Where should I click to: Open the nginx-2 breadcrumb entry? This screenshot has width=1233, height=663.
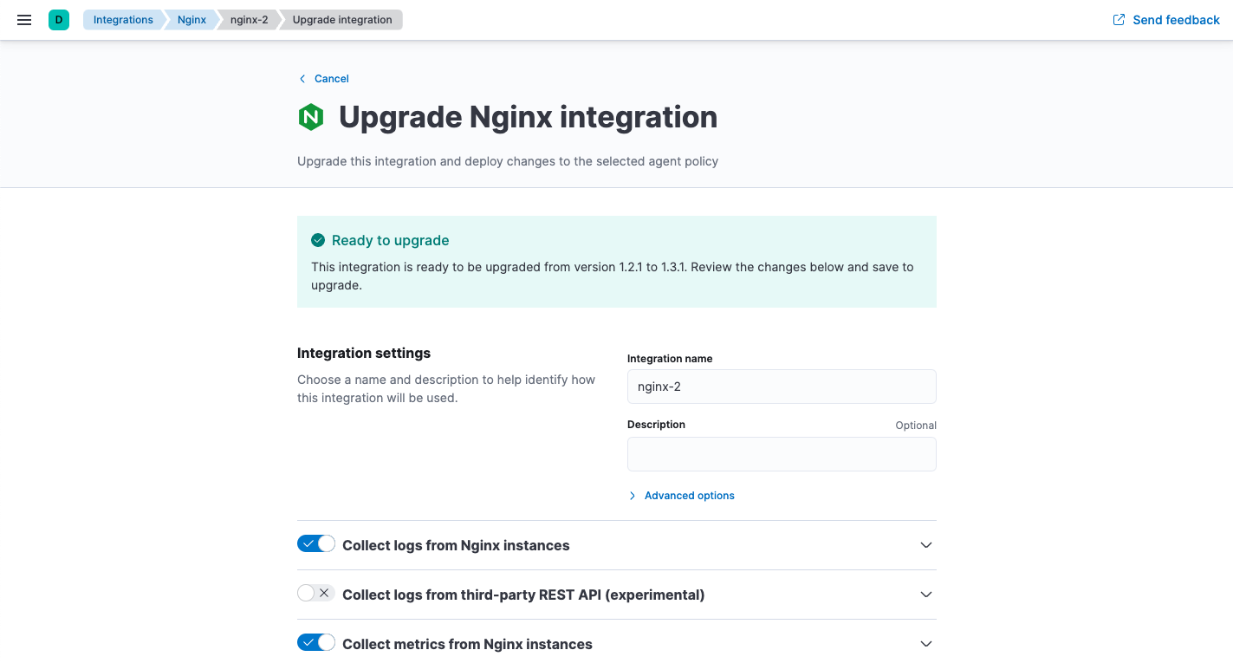[248, 19]
